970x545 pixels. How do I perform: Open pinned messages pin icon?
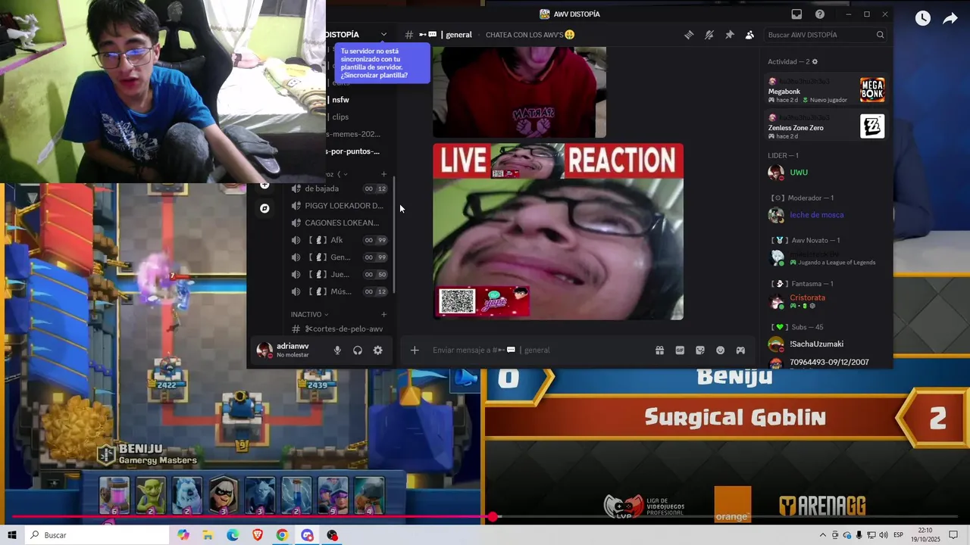(x=730, y=35)
